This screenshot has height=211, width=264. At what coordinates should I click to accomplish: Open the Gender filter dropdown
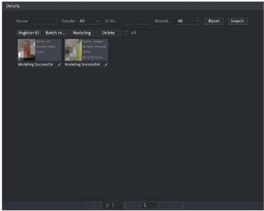89,21
